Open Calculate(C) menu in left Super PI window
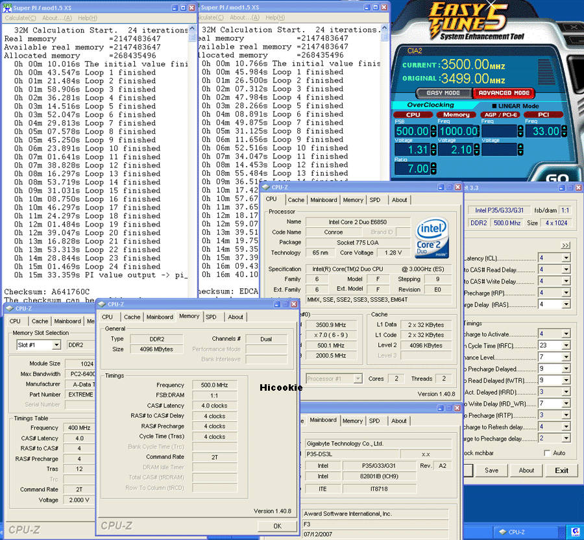 coord(20,18)
